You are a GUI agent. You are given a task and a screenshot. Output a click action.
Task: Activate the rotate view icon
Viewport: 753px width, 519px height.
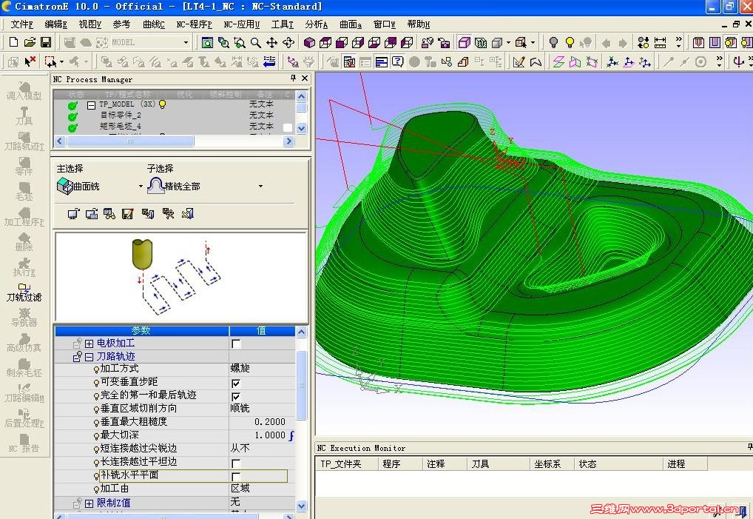click(288, 43)
